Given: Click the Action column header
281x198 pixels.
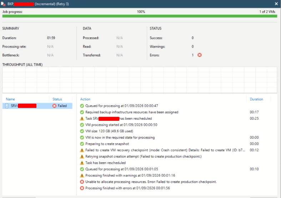Looking at the screenshot, I should [85, 99].
